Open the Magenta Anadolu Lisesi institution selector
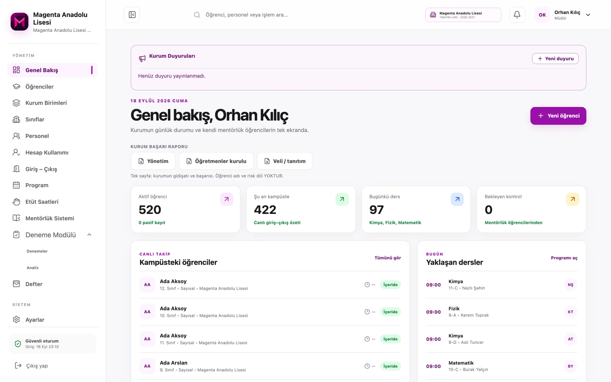611x382 pixels. click(463, 15)
